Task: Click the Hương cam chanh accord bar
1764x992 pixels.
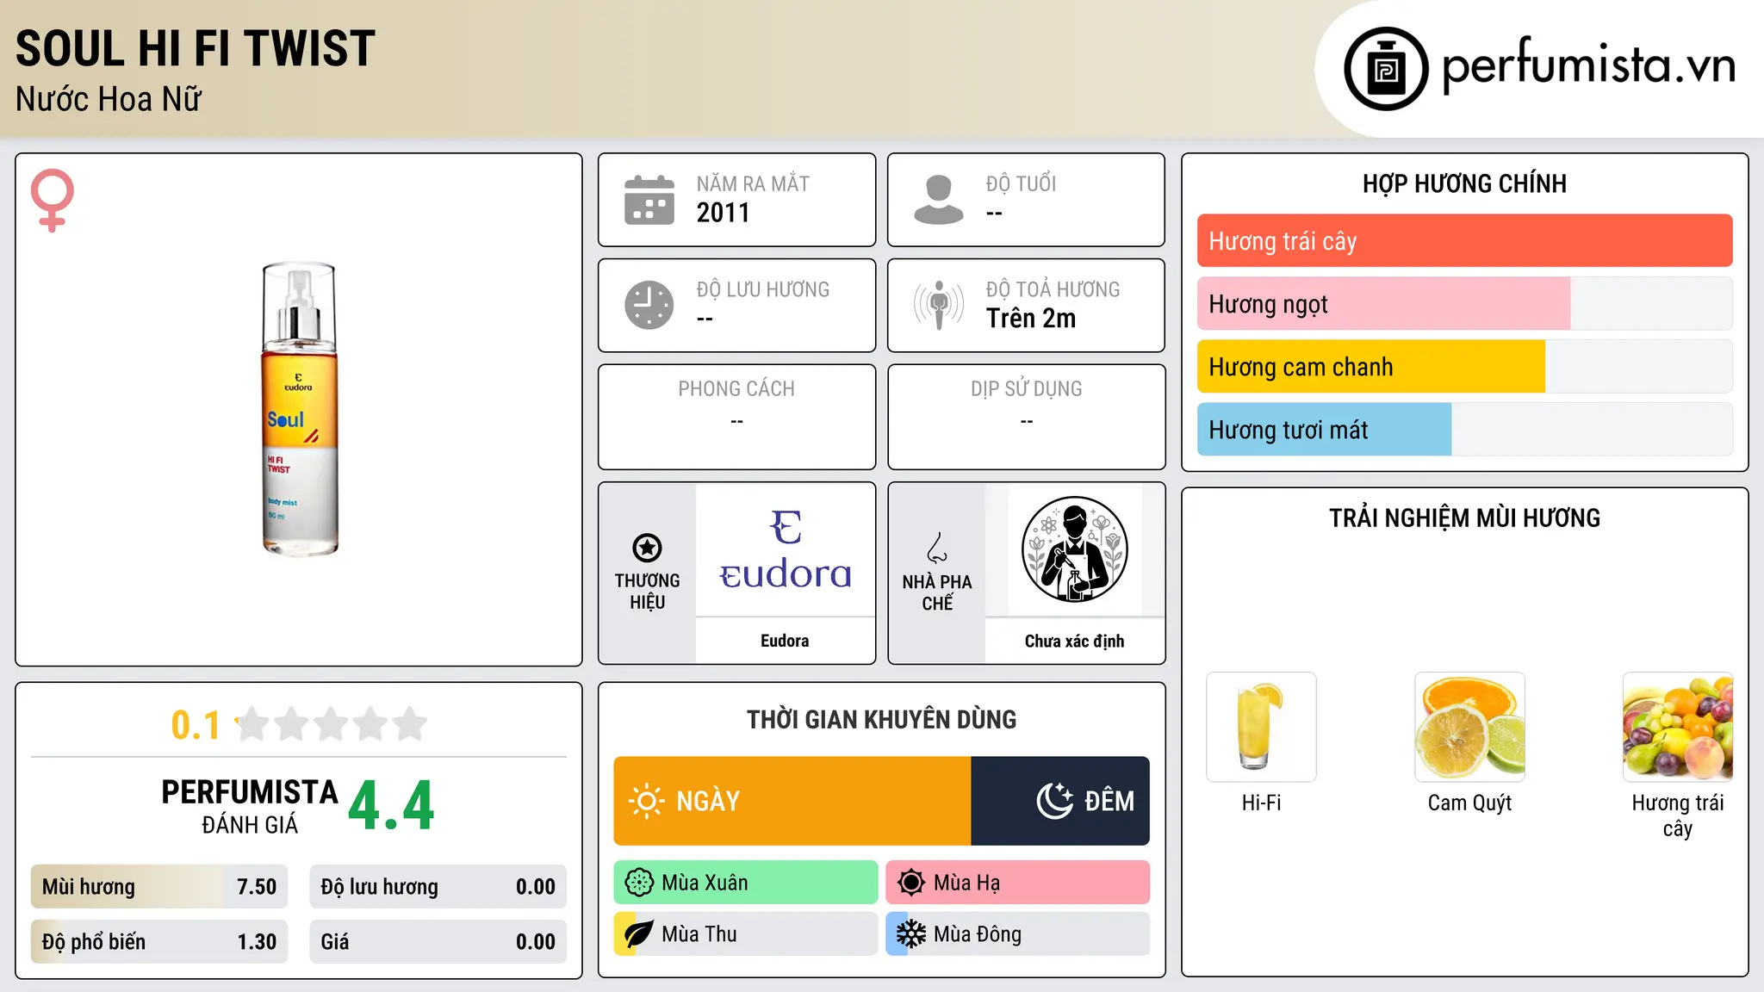Action: pyautogui.click(x=1464, y=367)
